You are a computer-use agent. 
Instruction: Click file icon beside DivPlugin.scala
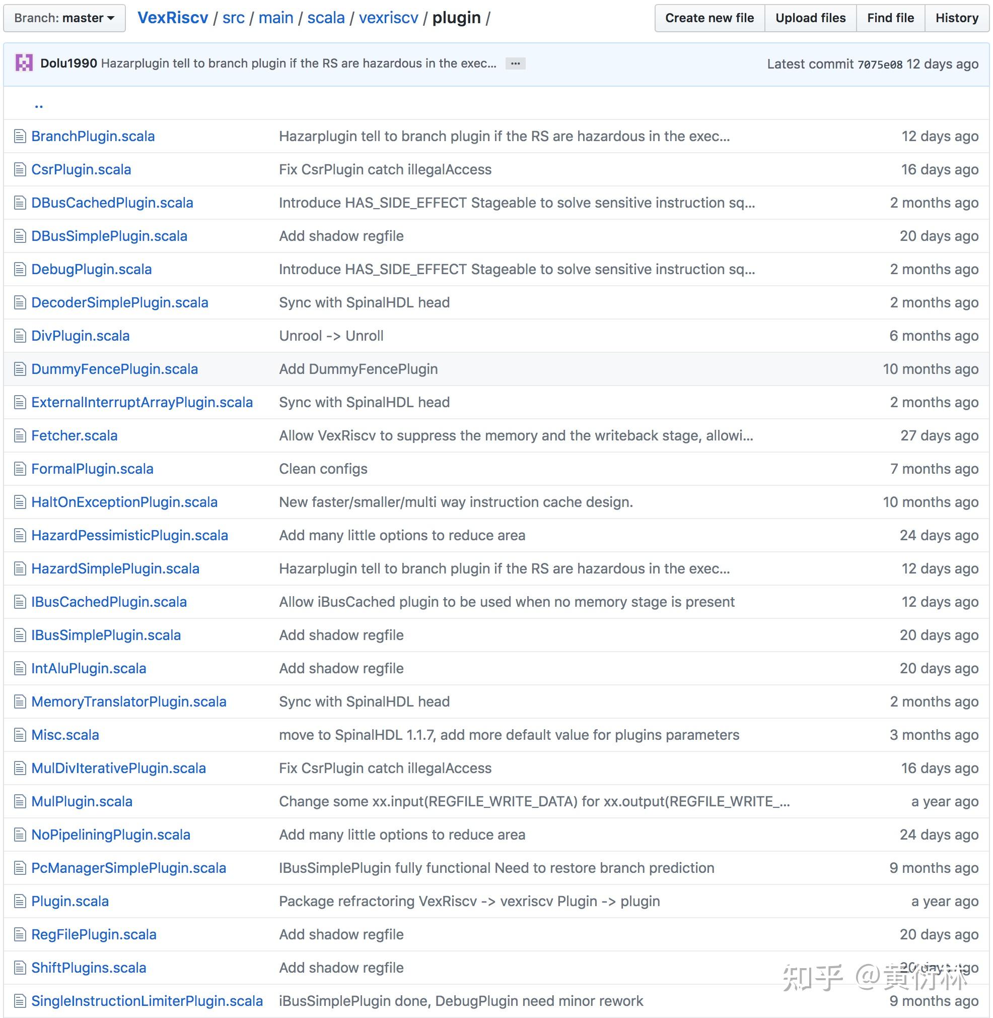20,336
